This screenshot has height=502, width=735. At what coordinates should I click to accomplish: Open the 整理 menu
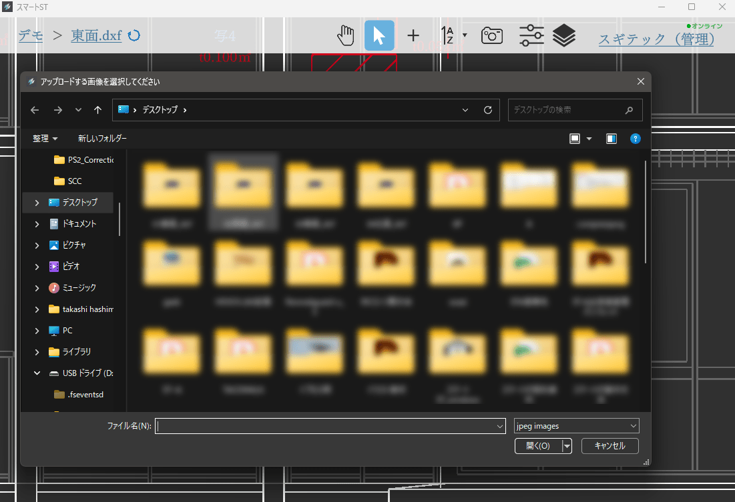tap(45, 139)
